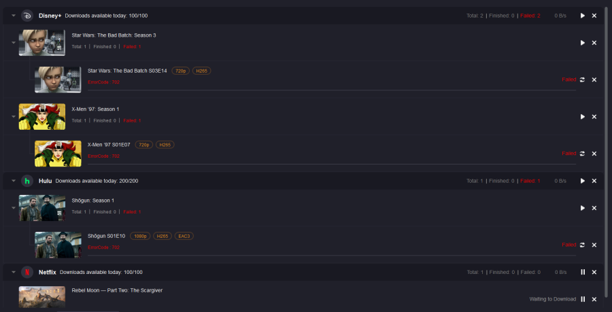Viewport: 612px width, 312px height.
Task: Click the Netflix logo icon
Action: pos(27,272)
